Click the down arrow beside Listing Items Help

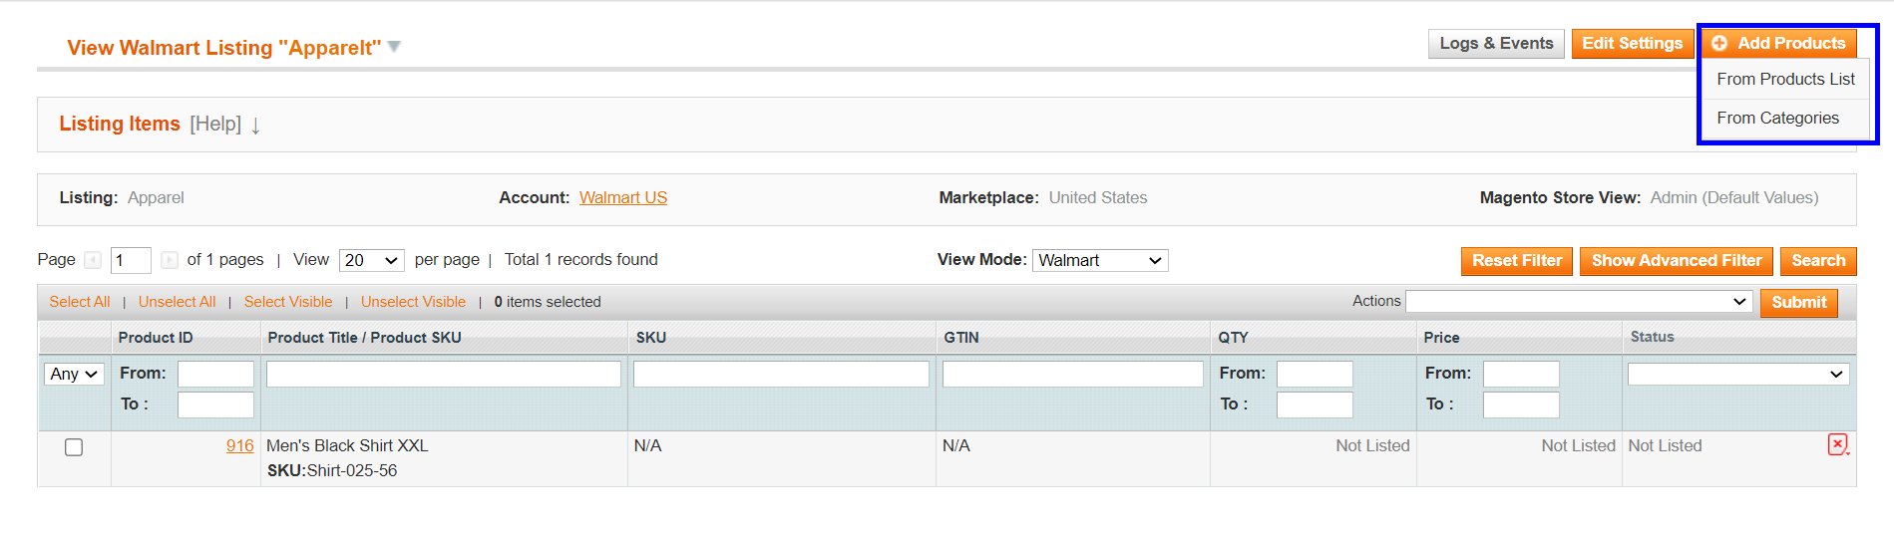[255, 126]
